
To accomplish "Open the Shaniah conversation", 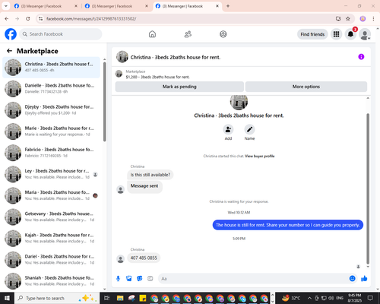I will [51, 280].
